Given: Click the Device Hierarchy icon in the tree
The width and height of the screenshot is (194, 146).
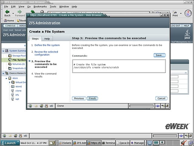Looking at the screenshot, I should click(x=7, y=73).
